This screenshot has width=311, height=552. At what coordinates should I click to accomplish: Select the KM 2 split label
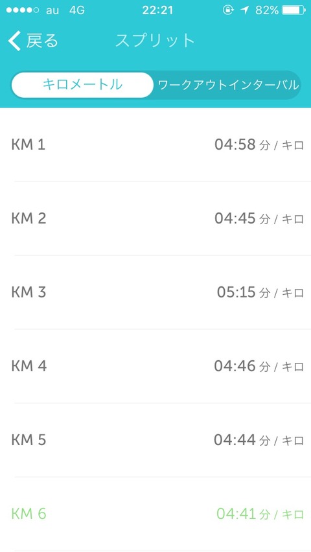(x=29, y=218)
